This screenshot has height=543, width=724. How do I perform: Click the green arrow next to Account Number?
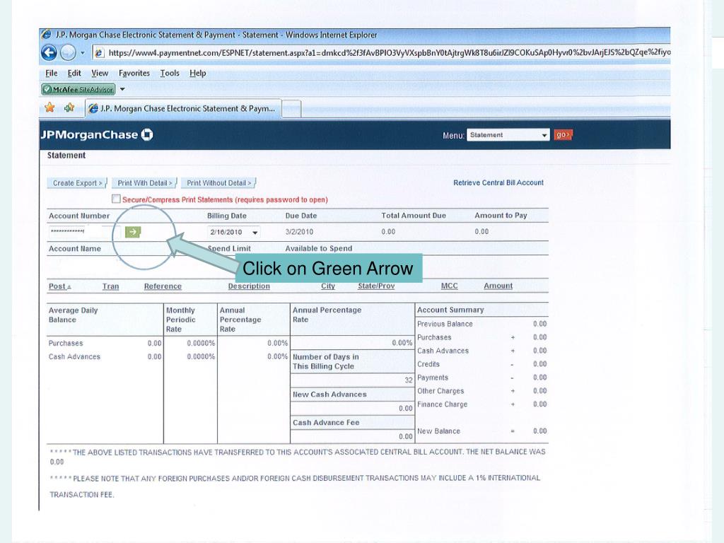coord(133,232)
